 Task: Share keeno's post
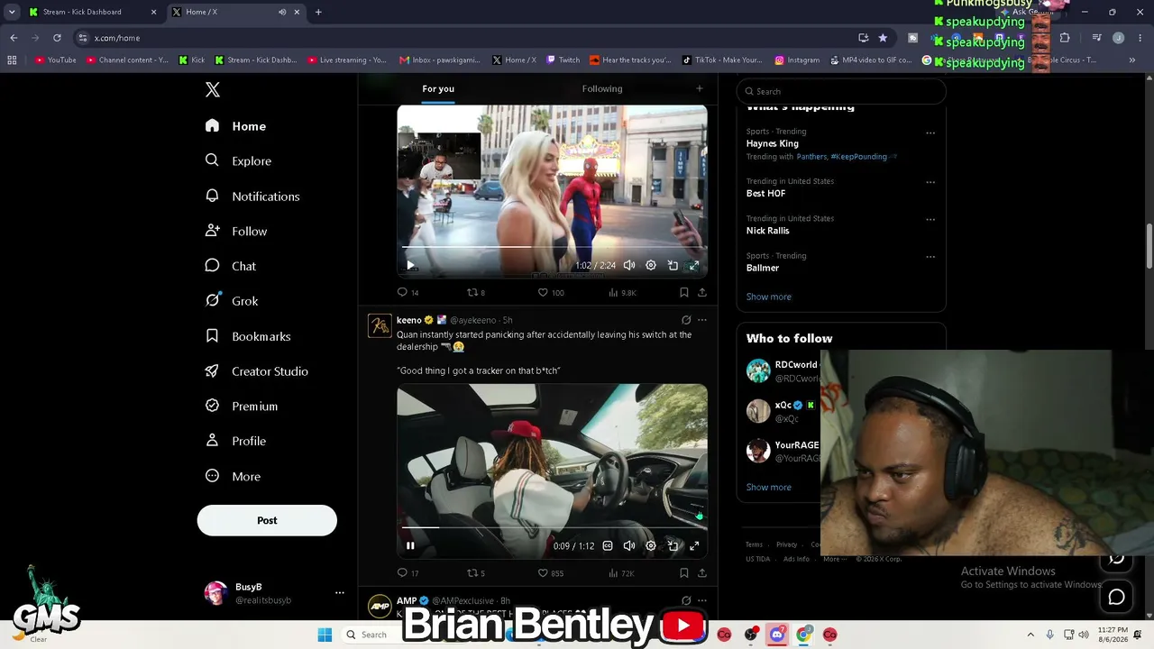click(x=702, y=572)
